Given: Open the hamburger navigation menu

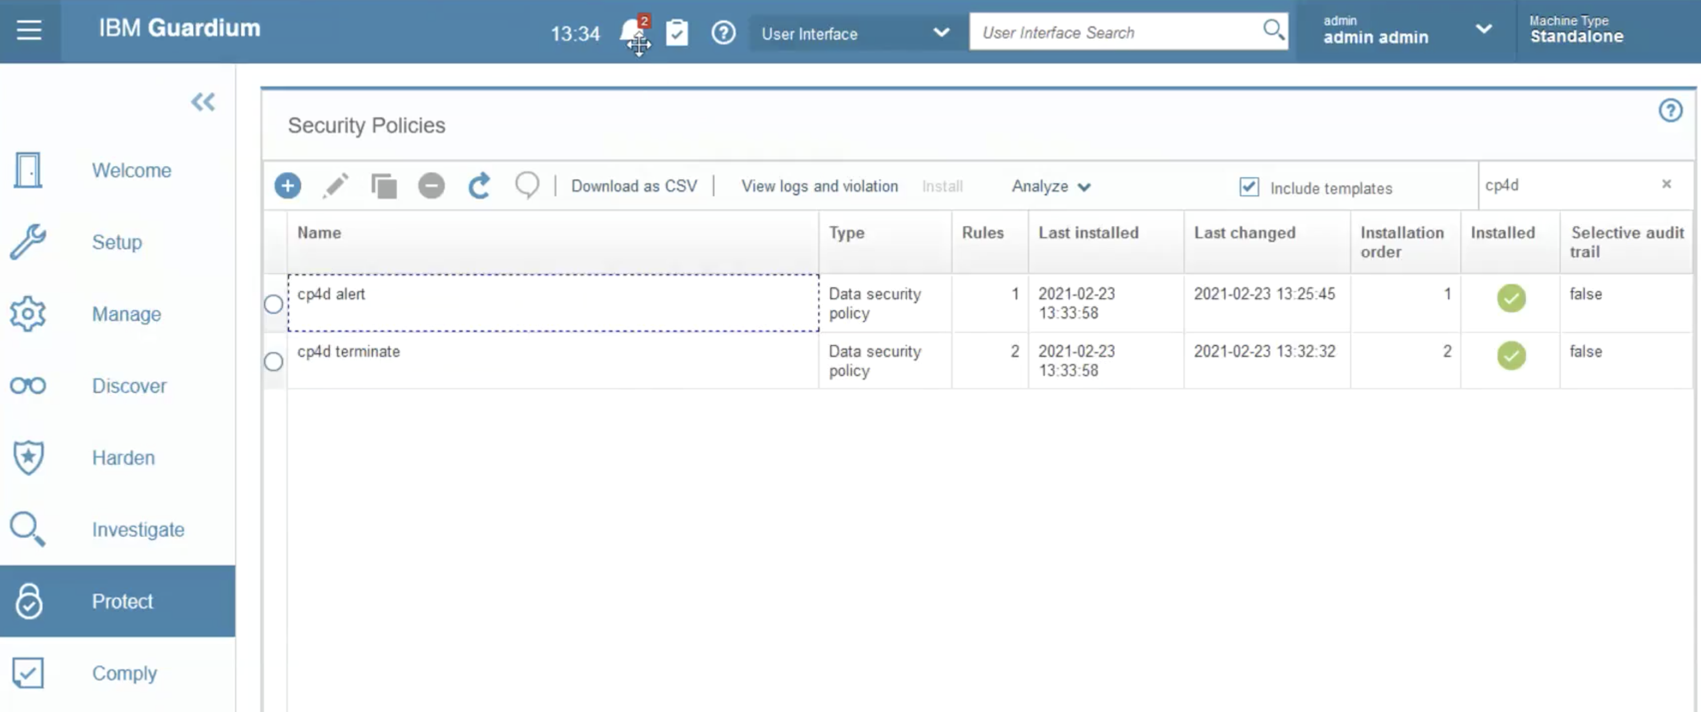Looking at the screenshot, I should [x=29, y=30].
